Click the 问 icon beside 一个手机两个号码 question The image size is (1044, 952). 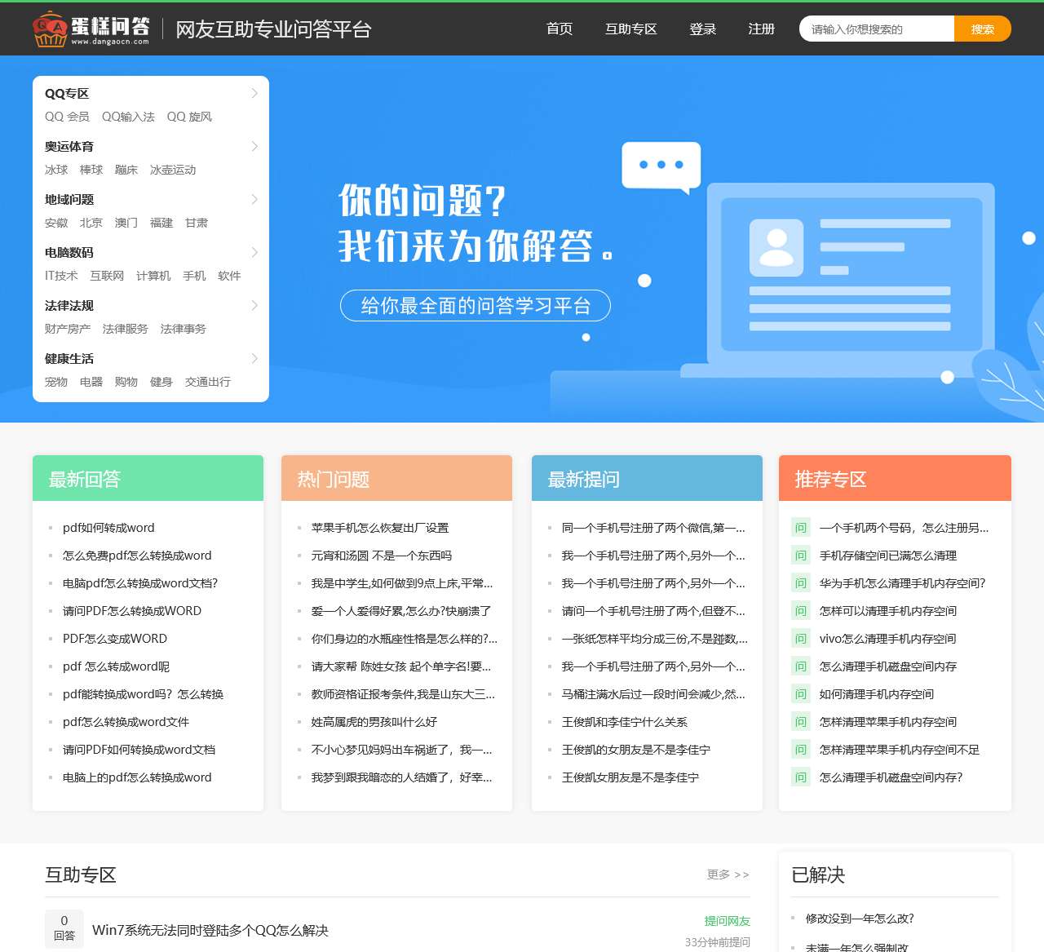coord(799,528)
